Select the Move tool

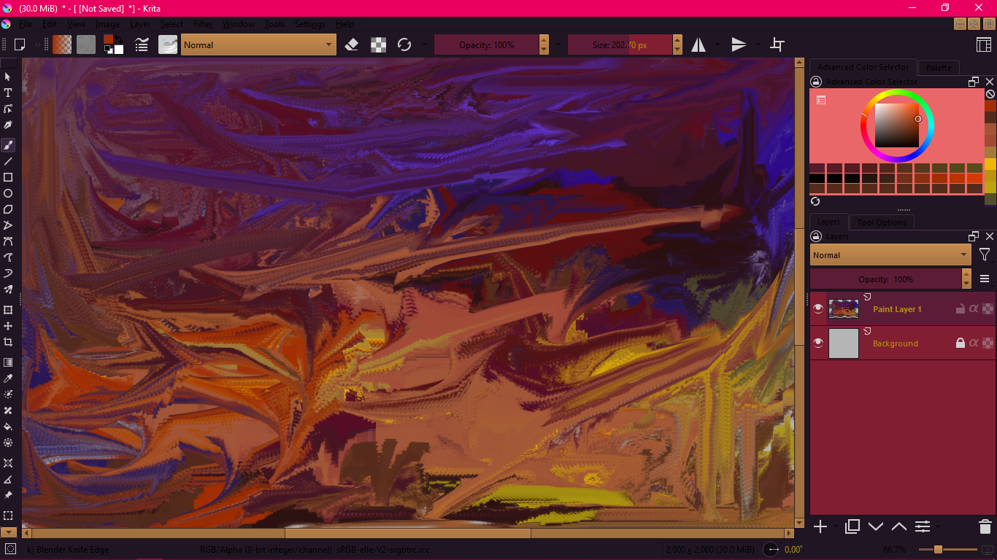8,326
